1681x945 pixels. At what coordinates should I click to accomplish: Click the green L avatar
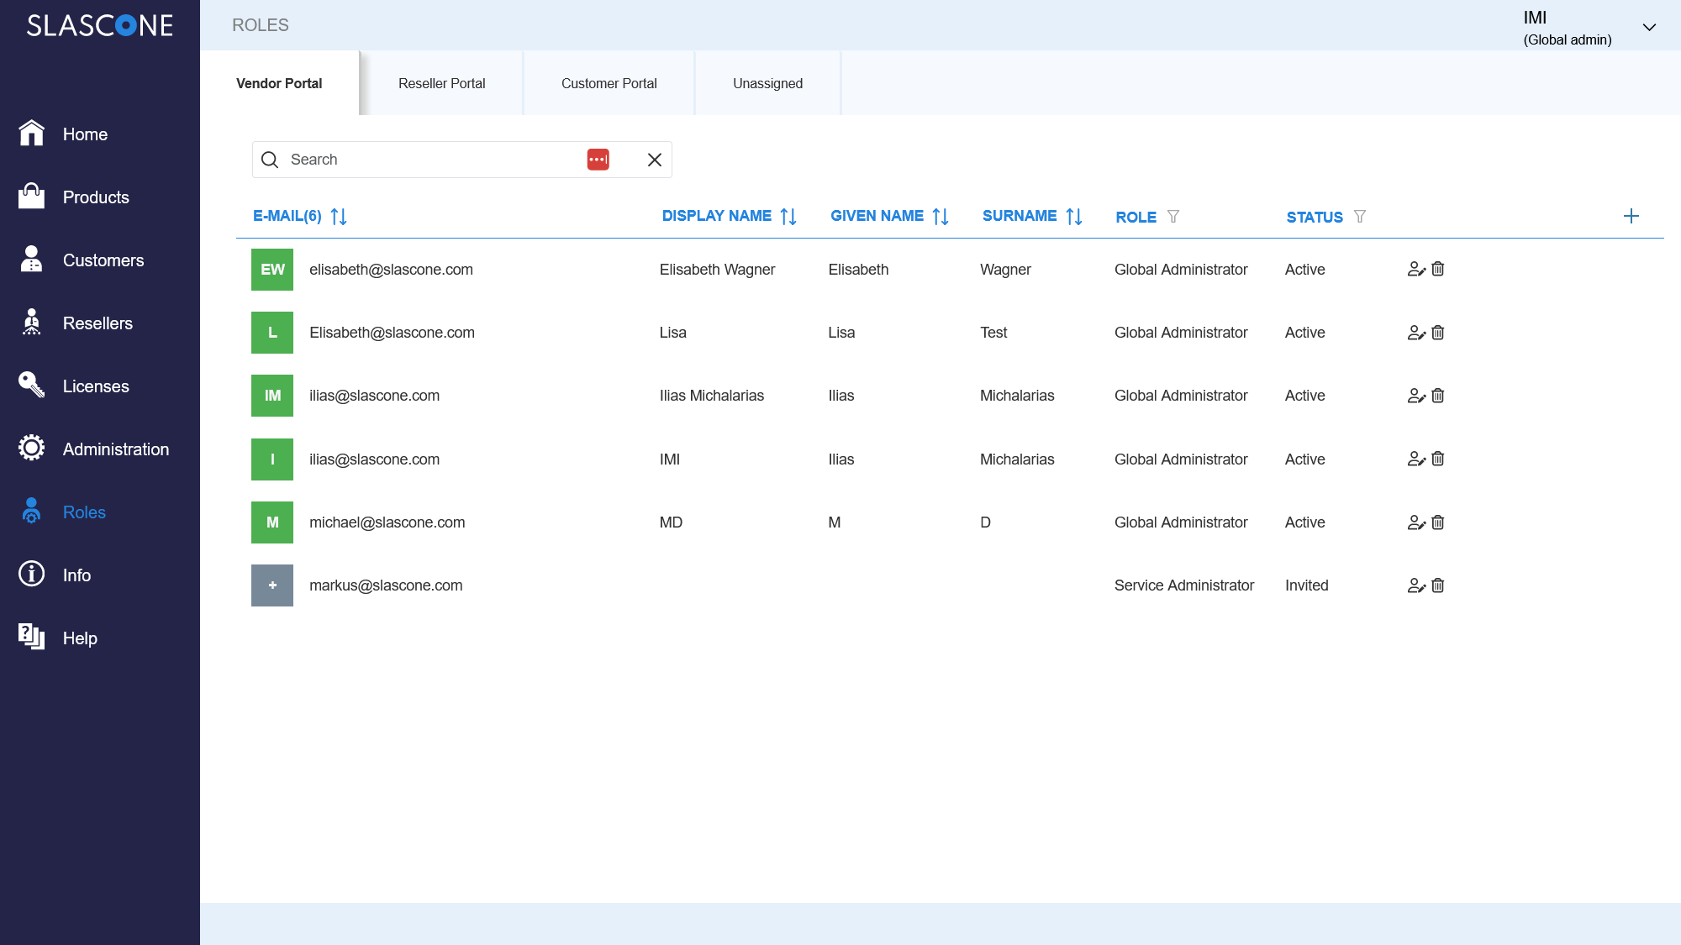[x=272, y=333]
